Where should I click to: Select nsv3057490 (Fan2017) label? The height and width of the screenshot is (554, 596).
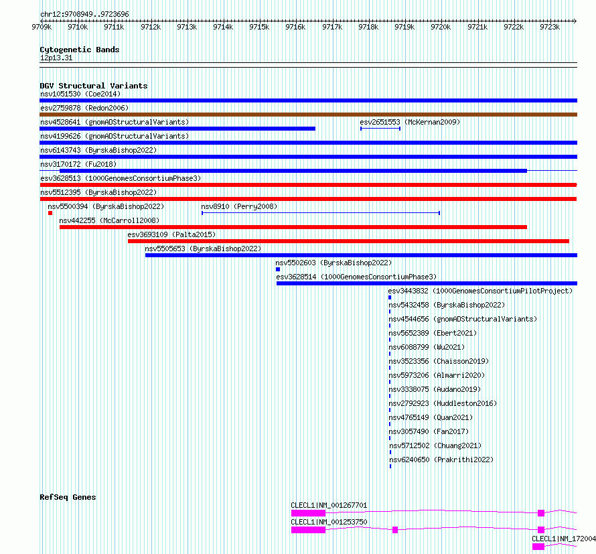[x=429, y=431]
